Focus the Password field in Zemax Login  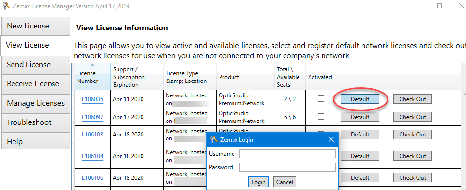287,167
